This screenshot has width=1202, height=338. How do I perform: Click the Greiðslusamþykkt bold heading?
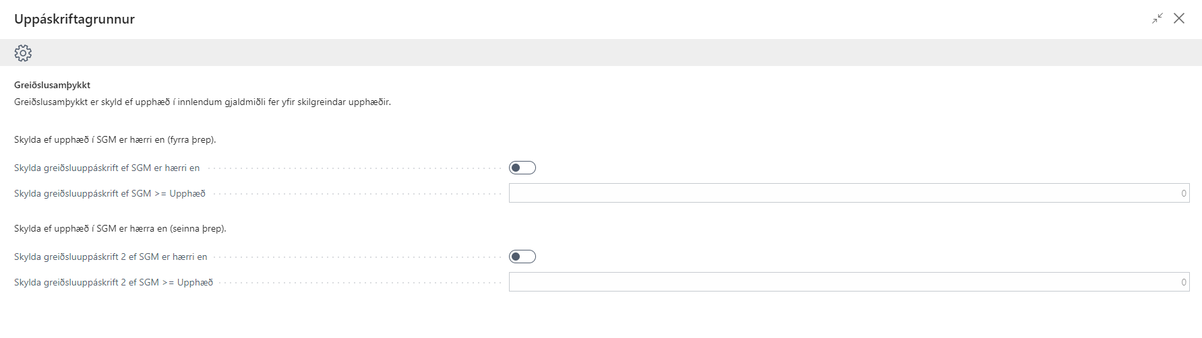click(x=52, y=85)
